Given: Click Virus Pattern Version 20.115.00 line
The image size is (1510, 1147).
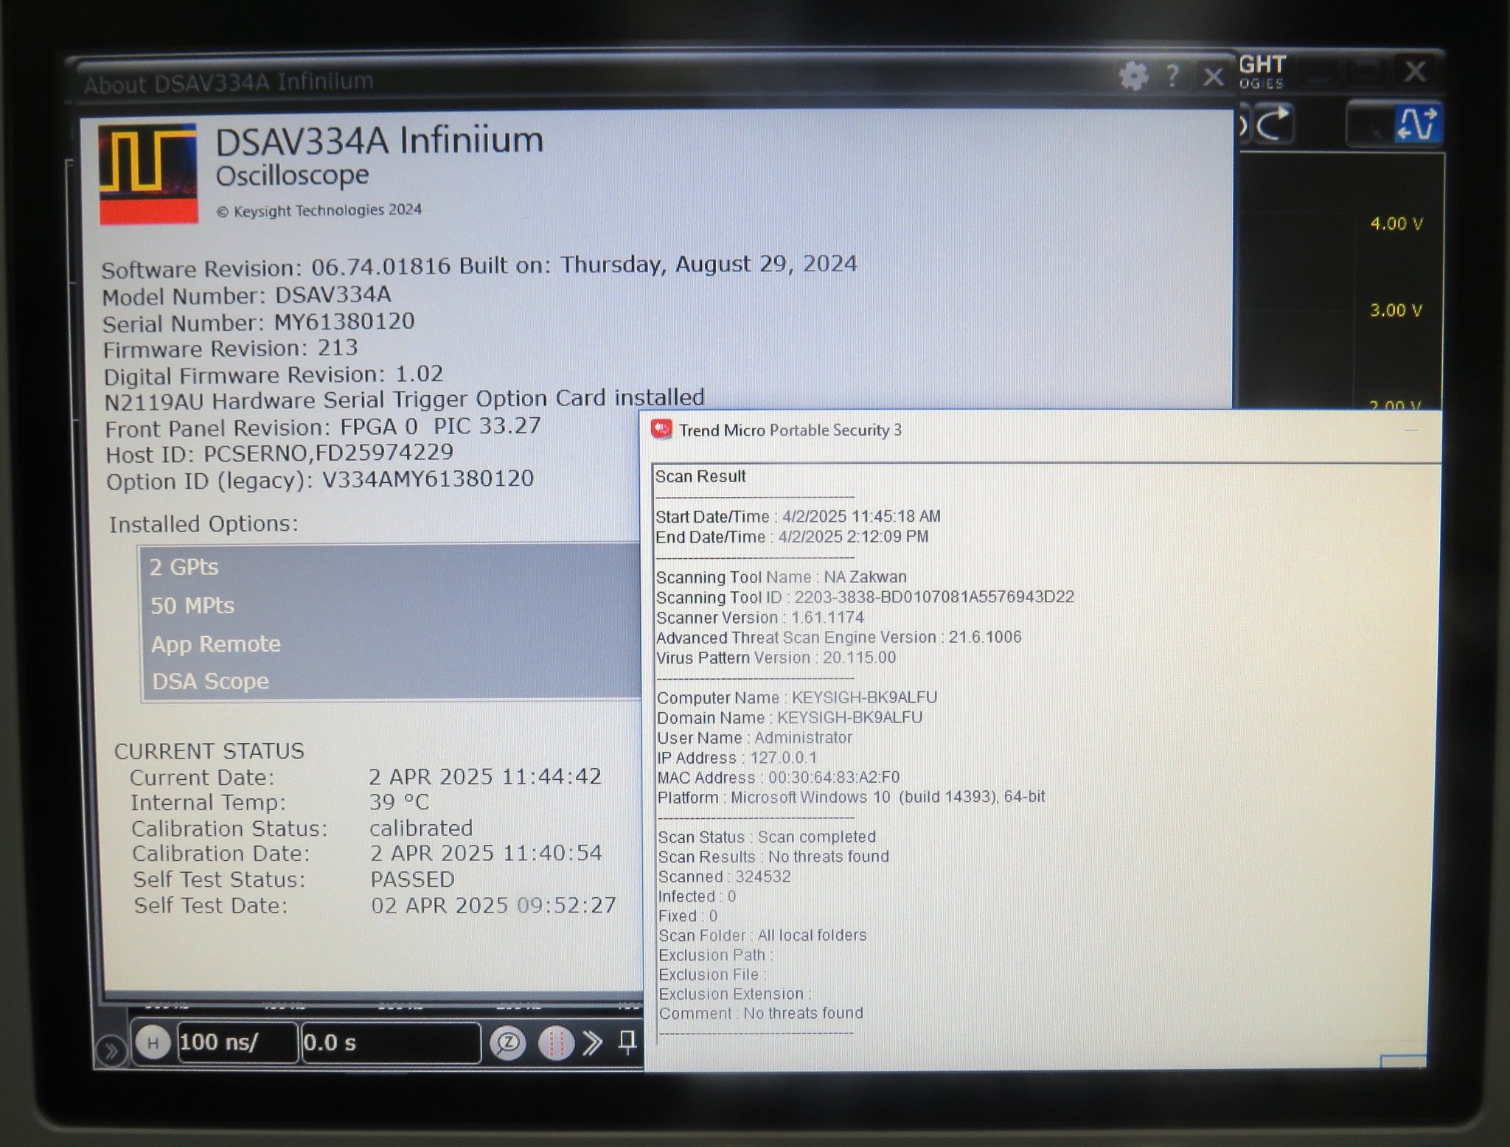Looking at the screenshot, I should pyautogui.click(x=776, y=658).
